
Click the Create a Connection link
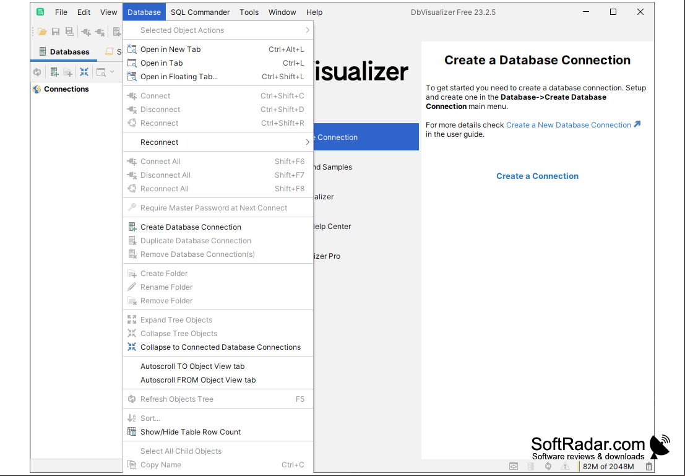(x=537, y=176)
